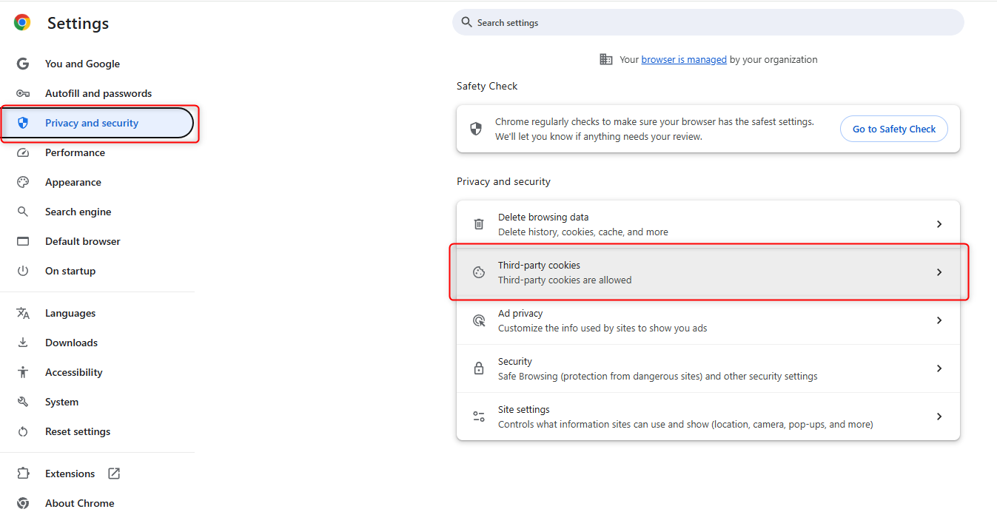The width and height of the screenshot is (997, 529).
Task: Click the person icon for Accessibility
Action: (x=23, y=372)
